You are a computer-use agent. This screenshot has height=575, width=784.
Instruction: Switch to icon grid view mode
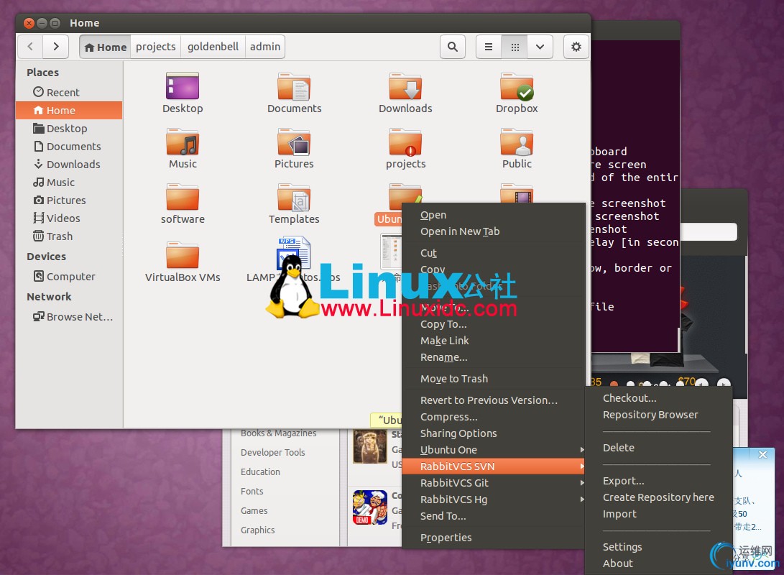tap(515, 47)
